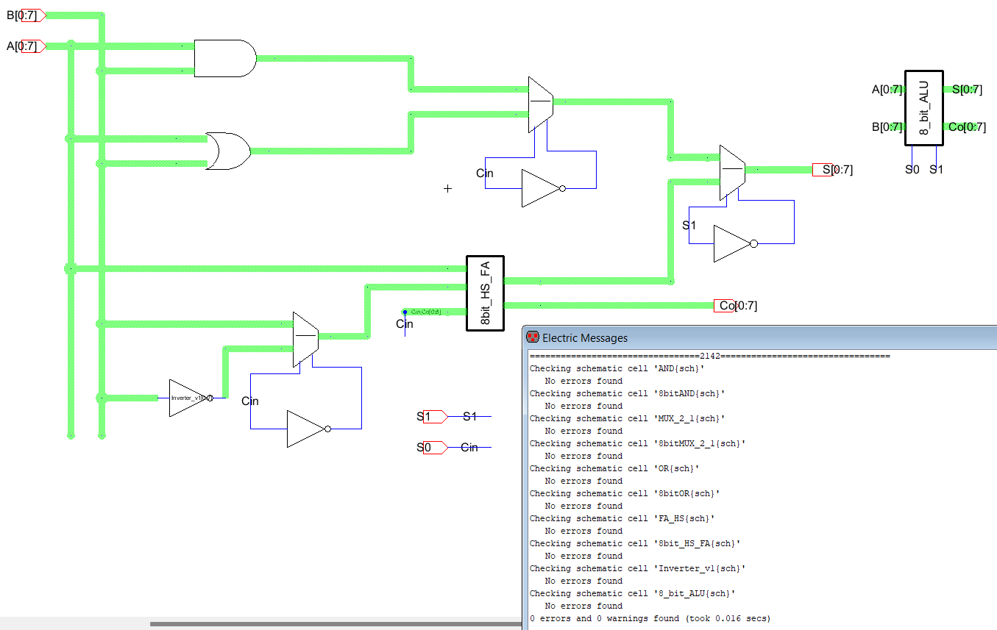Click the '8bitAND{sch}' message line
The image size is (997, 630).
point(627,393)
